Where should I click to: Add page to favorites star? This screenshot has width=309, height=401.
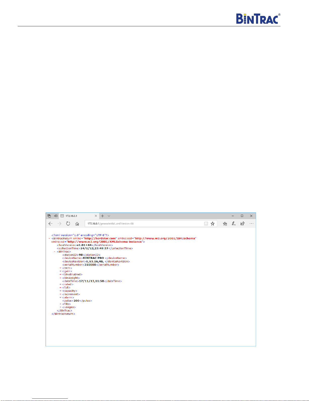pos(213,224)
